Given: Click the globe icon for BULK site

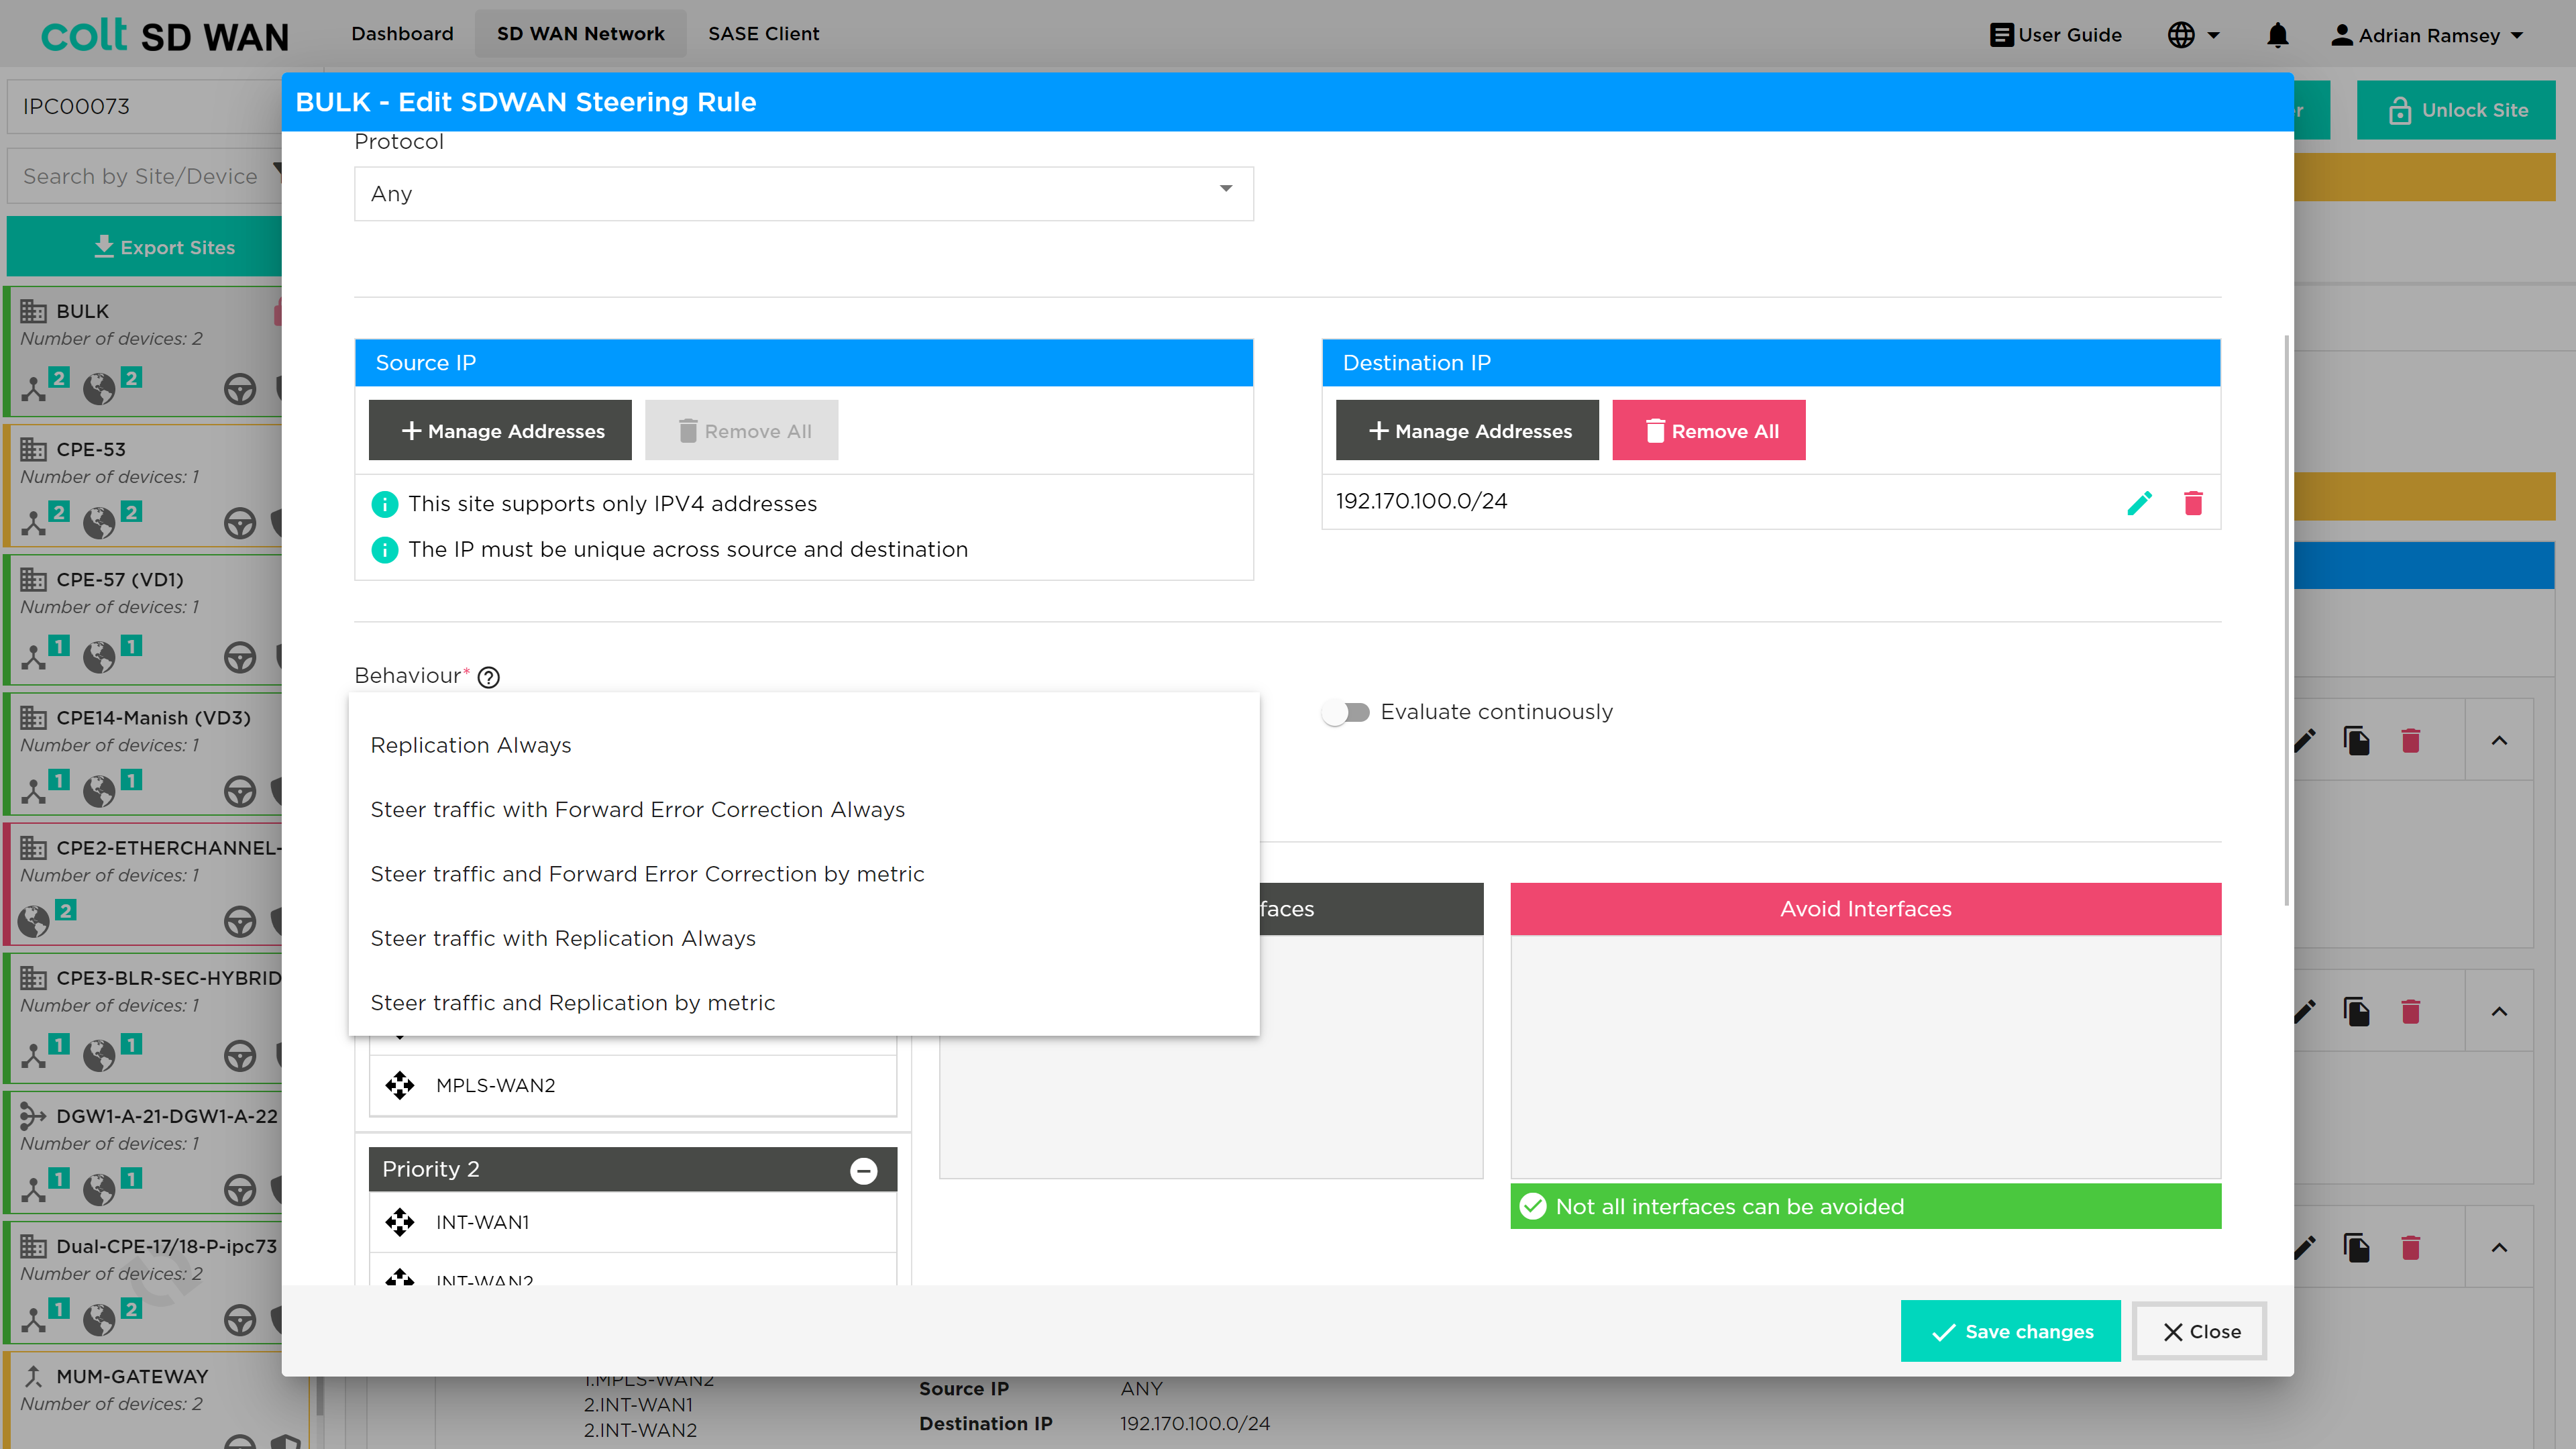Looking at the screenshot, I should click(99, 388).
